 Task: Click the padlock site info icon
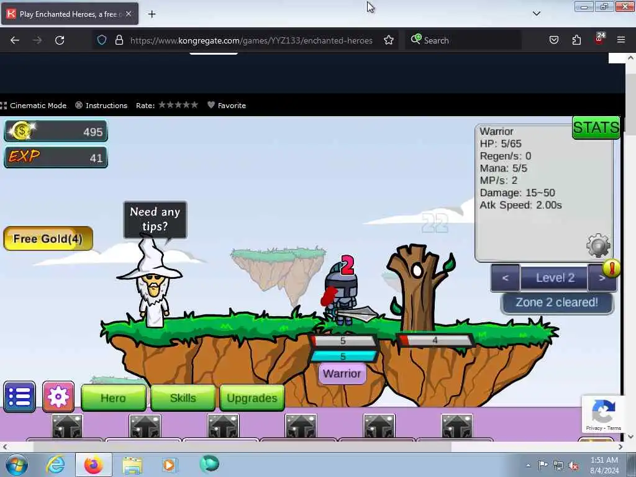(x=119, y=40)
